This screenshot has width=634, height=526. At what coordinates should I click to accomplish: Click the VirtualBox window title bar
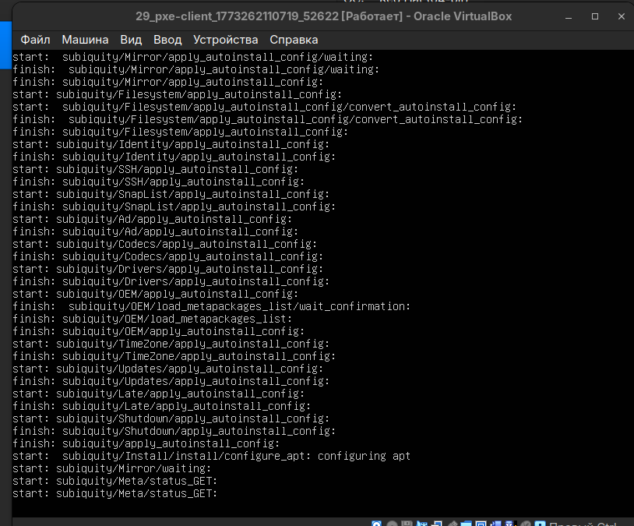[x=312, y=16]
